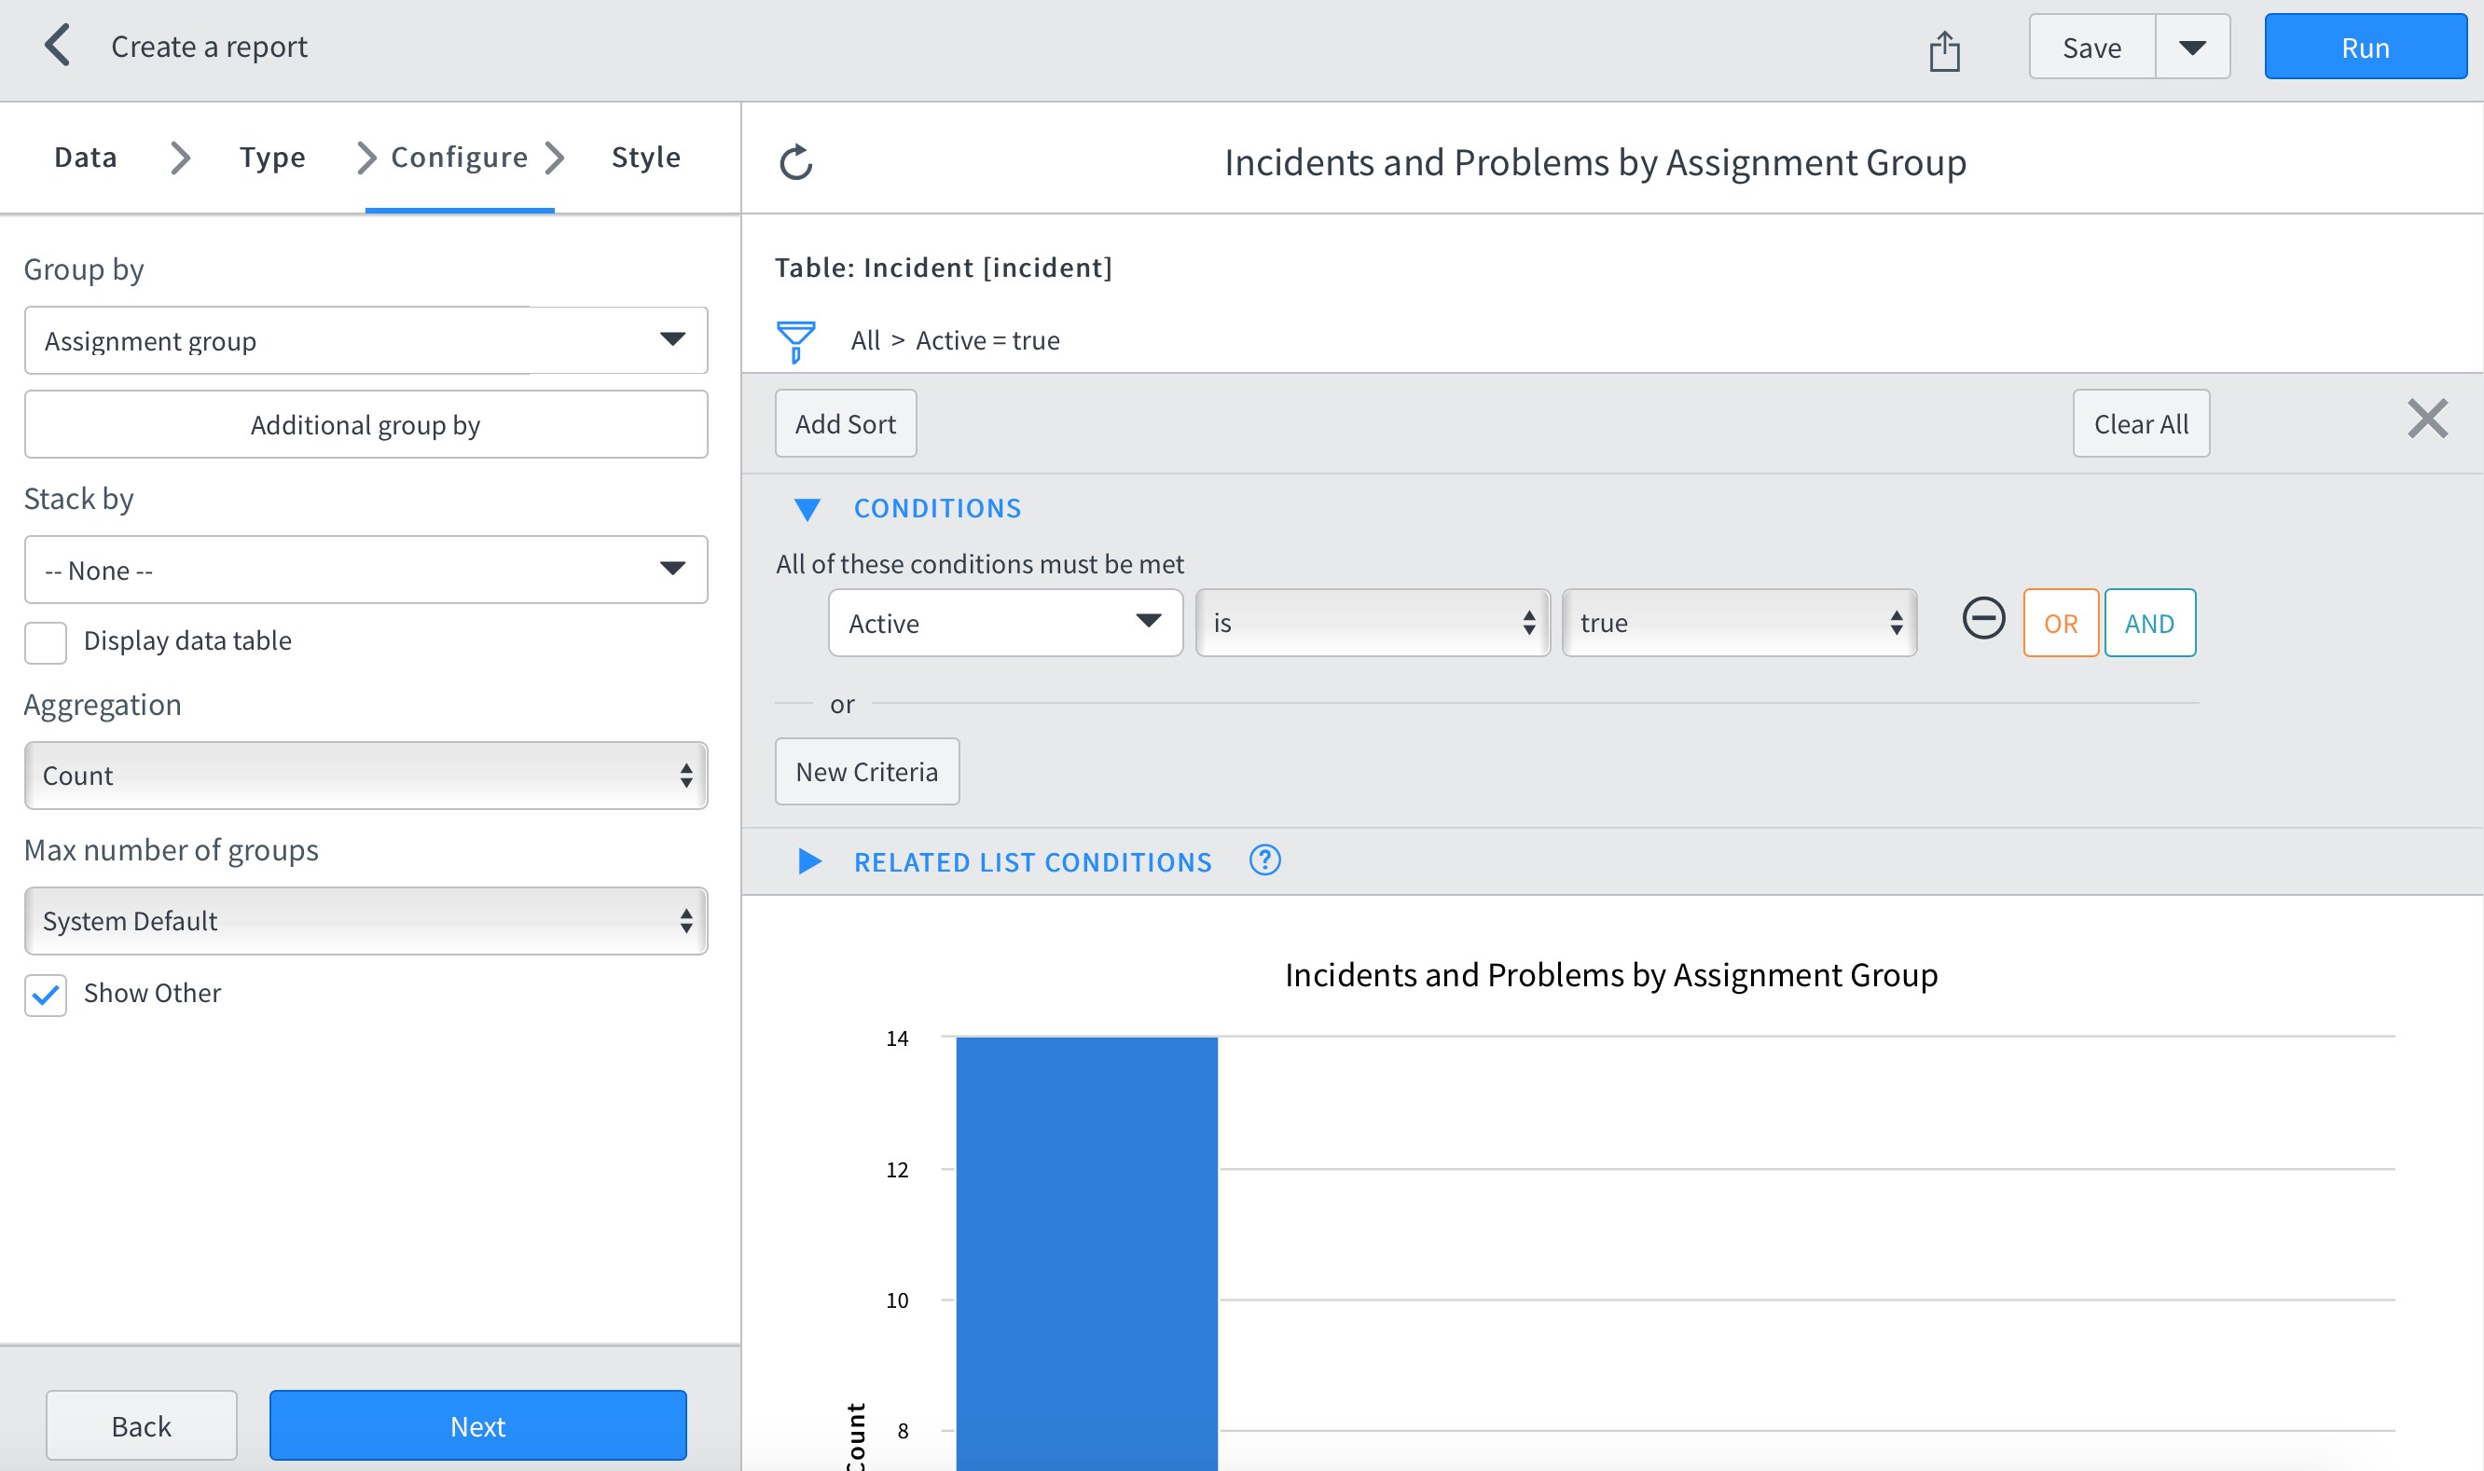Run the report
Viewport: 2484px width, 1471px height.
click(x=2366, y=46)
